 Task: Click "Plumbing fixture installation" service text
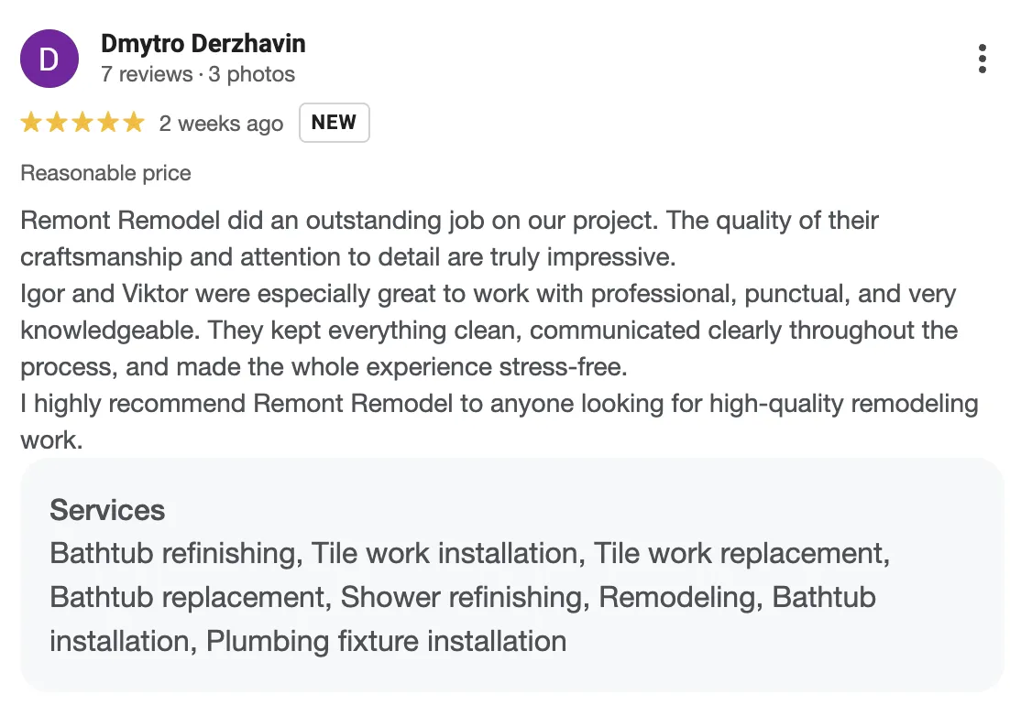[386, 641]
